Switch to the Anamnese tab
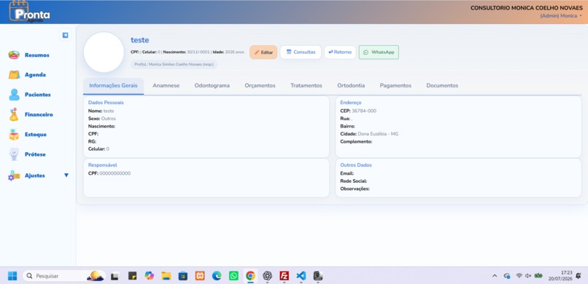 point(166,86)
